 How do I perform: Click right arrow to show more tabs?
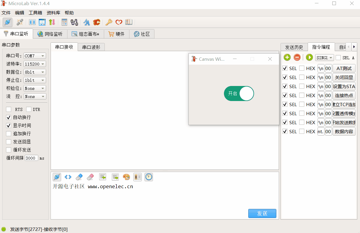pos(354,47)
